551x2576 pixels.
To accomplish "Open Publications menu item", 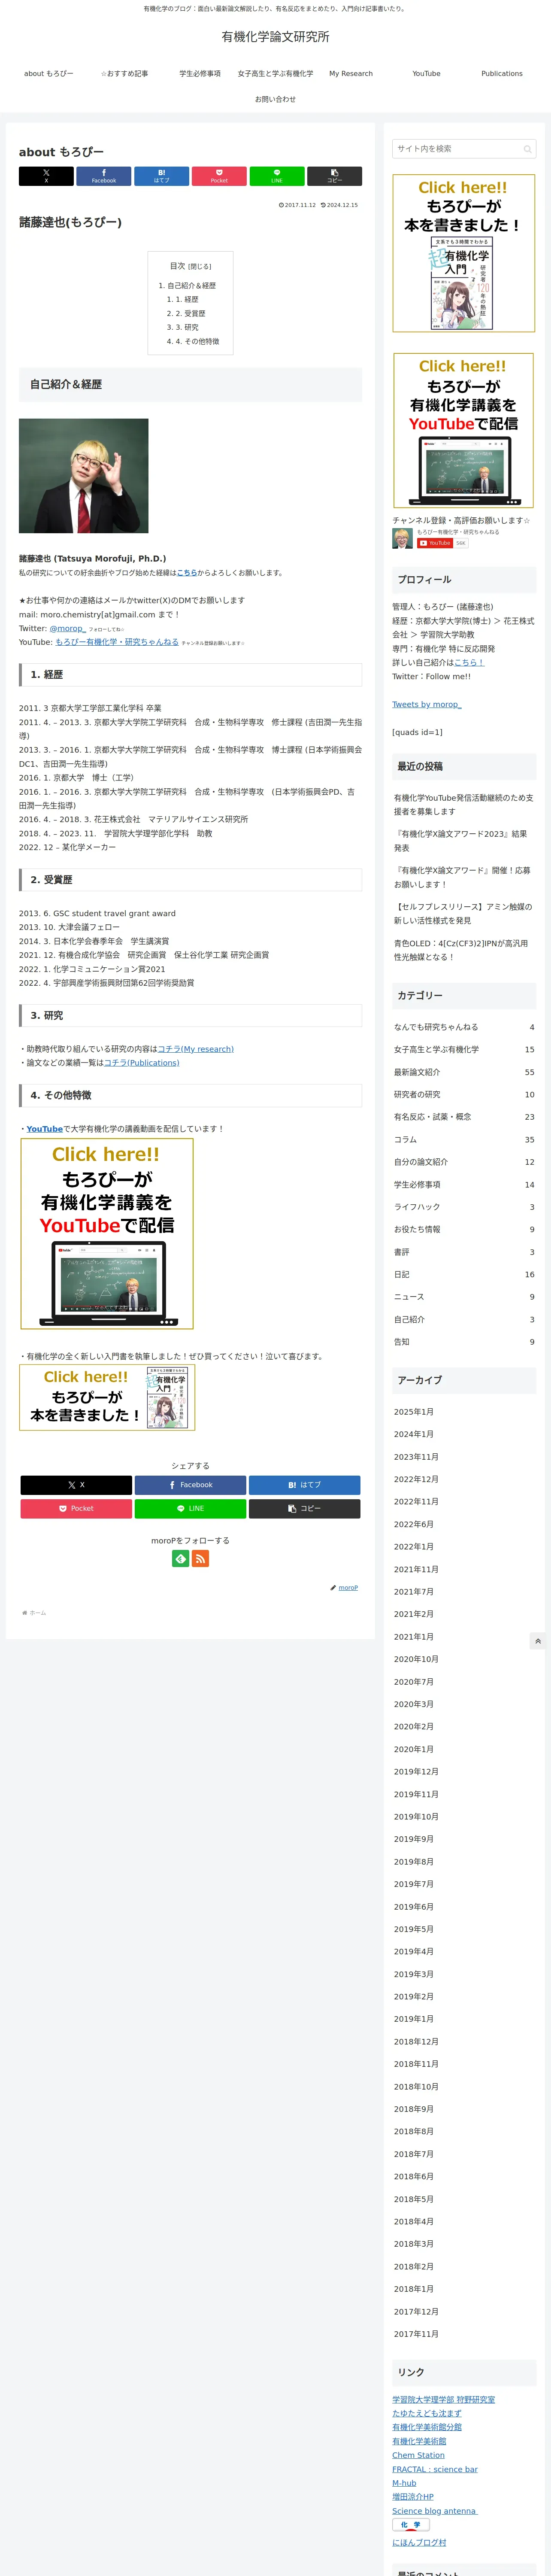I will (x=502, y=74).
